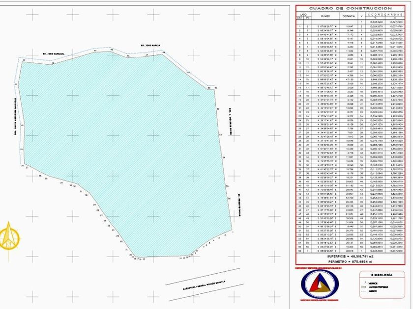Image resolution: width=413 pixels, height=309 pixels.
Task: Select the SUPERFICIE area value text
Action: pos(350,256)
